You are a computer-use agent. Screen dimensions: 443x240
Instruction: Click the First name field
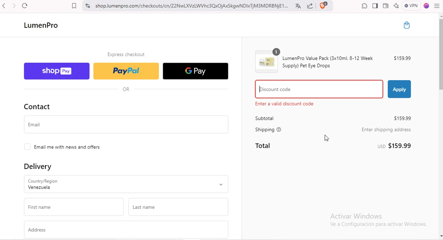tap(74, 207)
